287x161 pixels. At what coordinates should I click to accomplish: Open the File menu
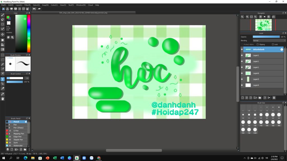coord(3,5)
